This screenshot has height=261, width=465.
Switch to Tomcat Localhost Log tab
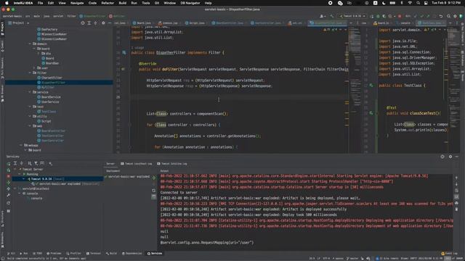pyautogui.click(x=137, y=164)
